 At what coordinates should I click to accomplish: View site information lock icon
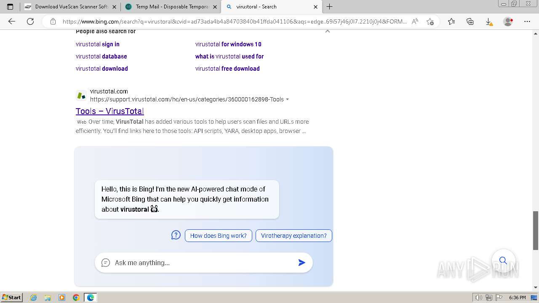[x=53, y=21]
